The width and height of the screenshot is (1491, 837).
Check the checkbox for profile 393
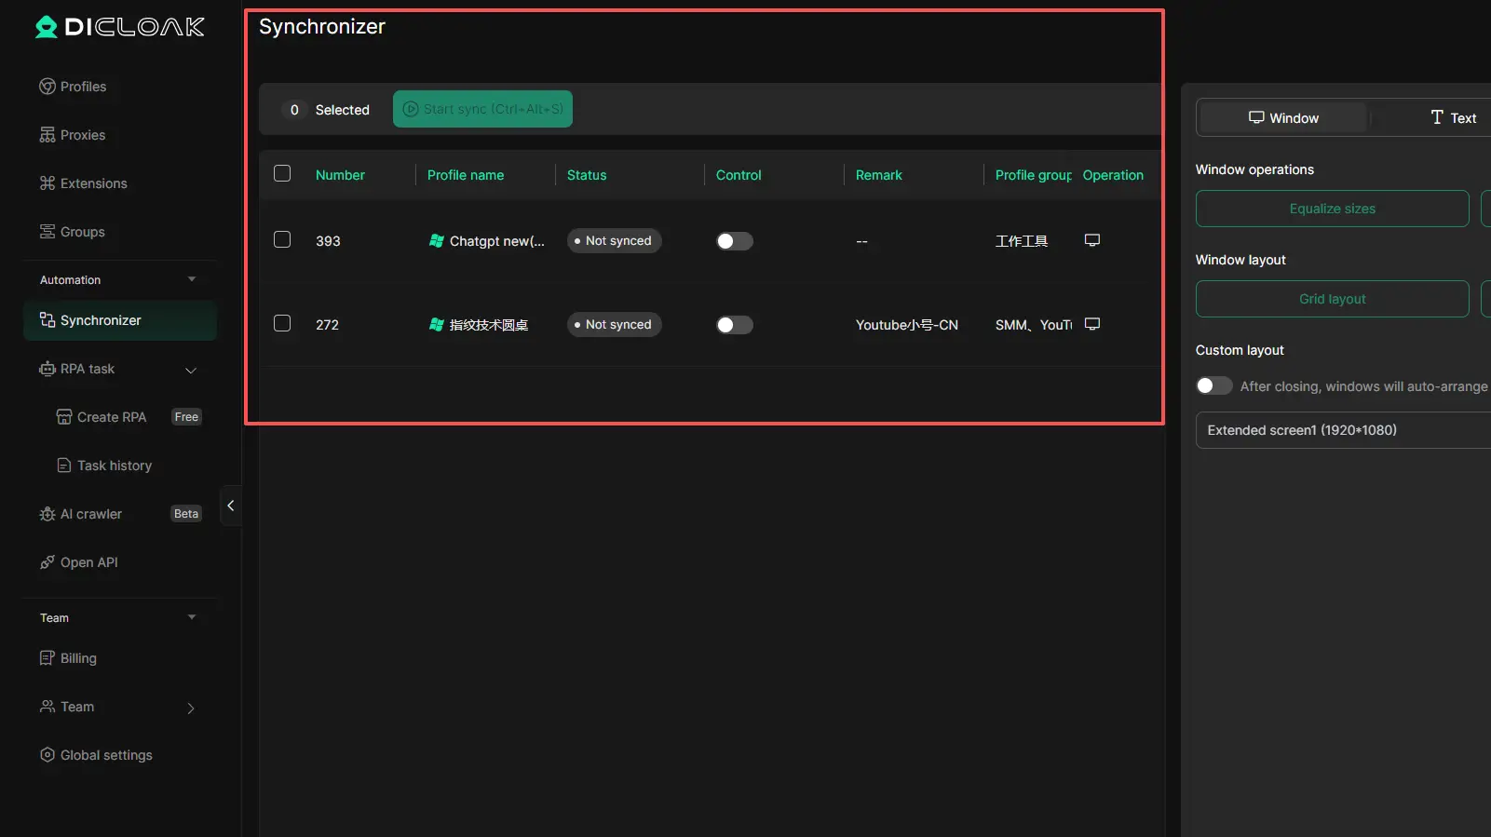[x=282, y=240]
